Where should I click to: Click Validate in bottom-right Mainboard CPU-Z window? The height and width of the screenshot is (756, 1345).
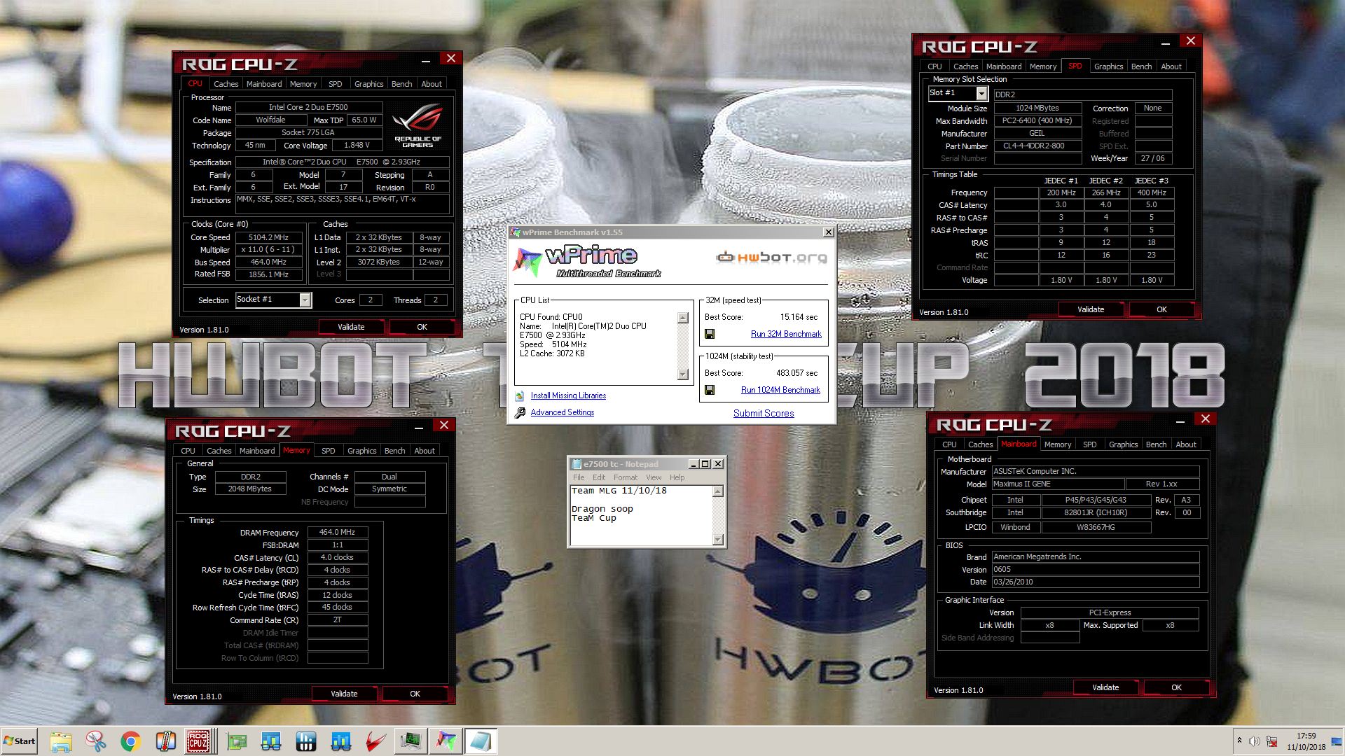[x=1105, y=687]
